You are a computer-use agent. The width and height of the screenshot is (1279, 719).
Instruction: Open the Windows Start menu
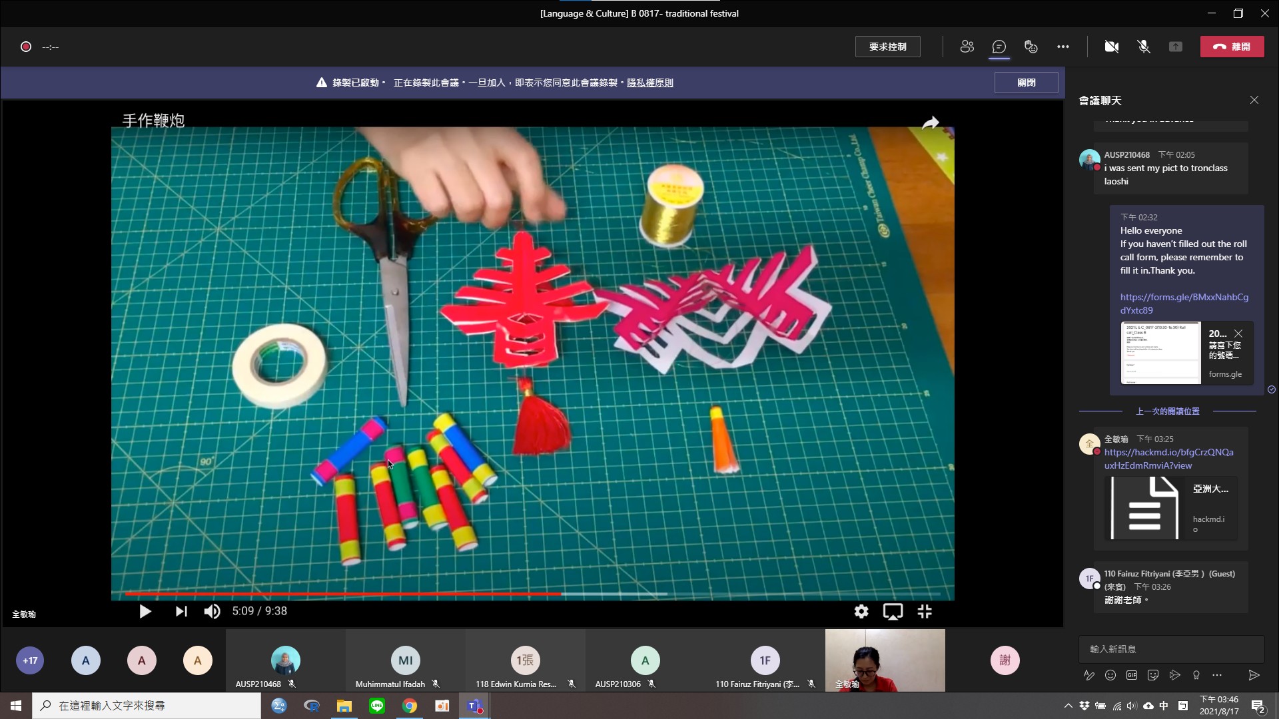tap(16, 706)
